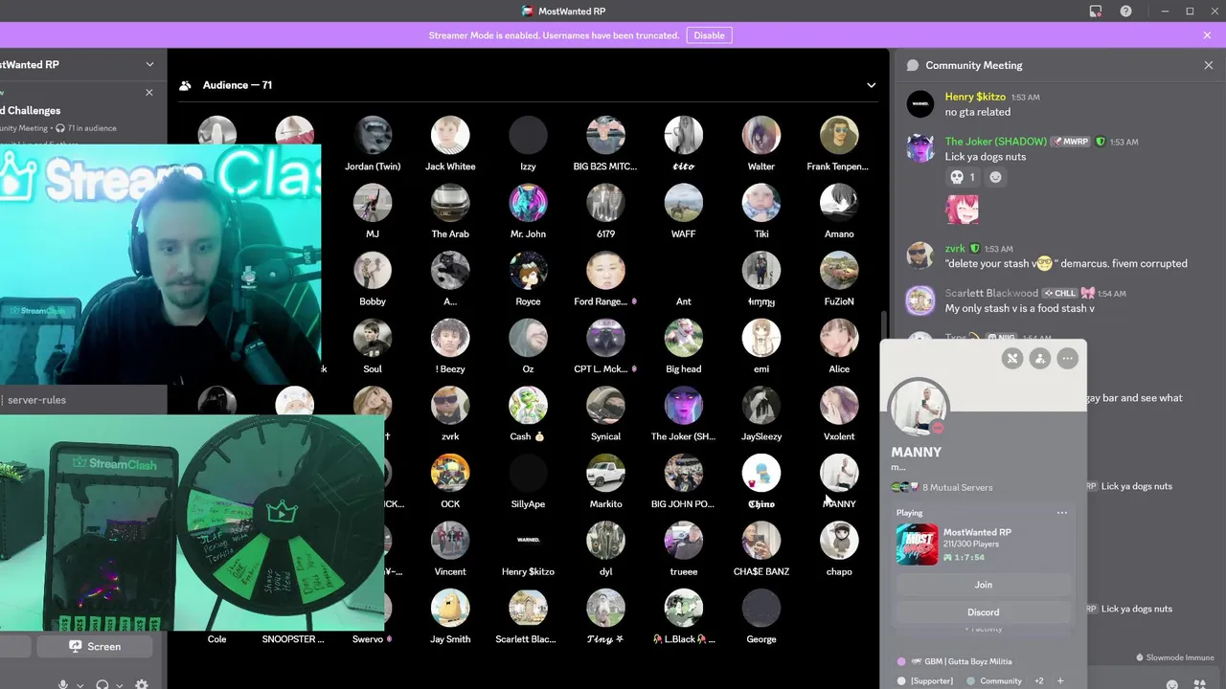
Task: Click Henry $kitzo's audience avatar
Action: (x=528, y=541)
